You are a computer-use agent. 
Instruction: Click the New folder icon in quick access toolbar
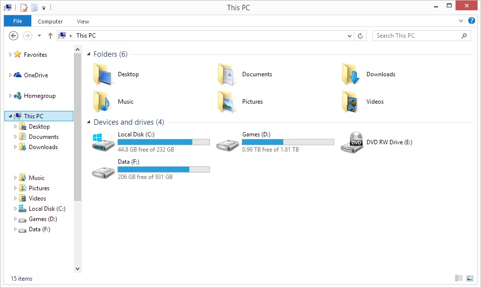pos(35,8)
